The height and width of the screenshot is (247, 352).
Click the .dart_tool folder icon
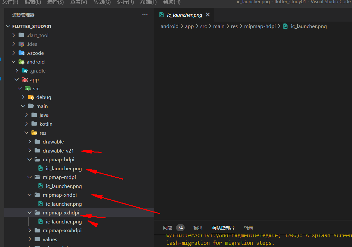point(21,35)
